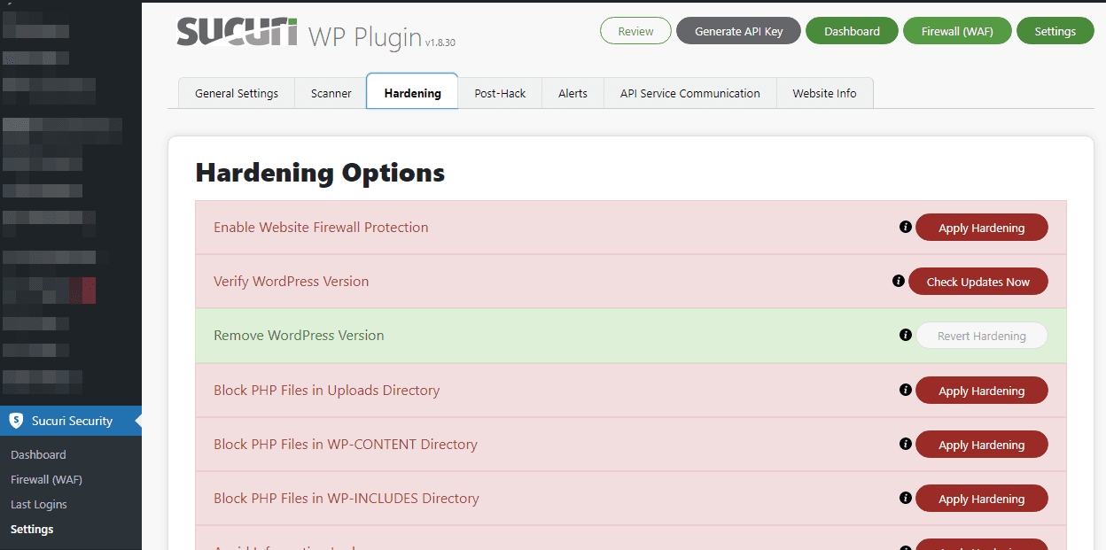Click info icon for Enable Website Firewall Protection
Screen dimensions: 1106x550
point(906,228)
